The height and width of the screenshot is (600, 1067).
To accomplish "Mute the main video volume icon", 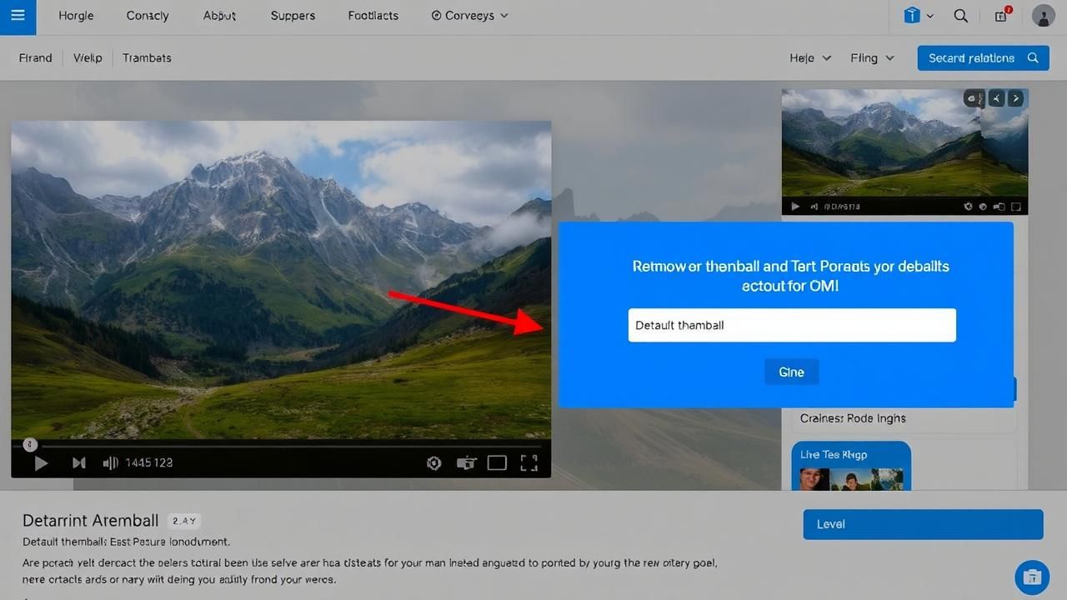I will pyautogui.click(x=109, y=463).
